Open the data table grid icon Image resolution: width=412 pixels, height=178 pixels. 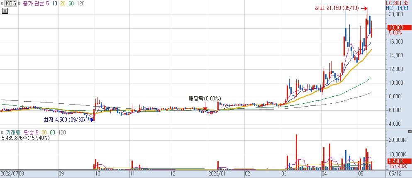point(5,11)
